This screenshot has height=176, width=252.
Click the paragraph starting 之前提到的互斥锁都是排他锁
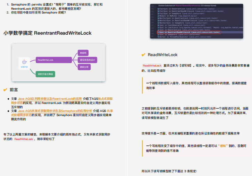[x=195, y=113]
